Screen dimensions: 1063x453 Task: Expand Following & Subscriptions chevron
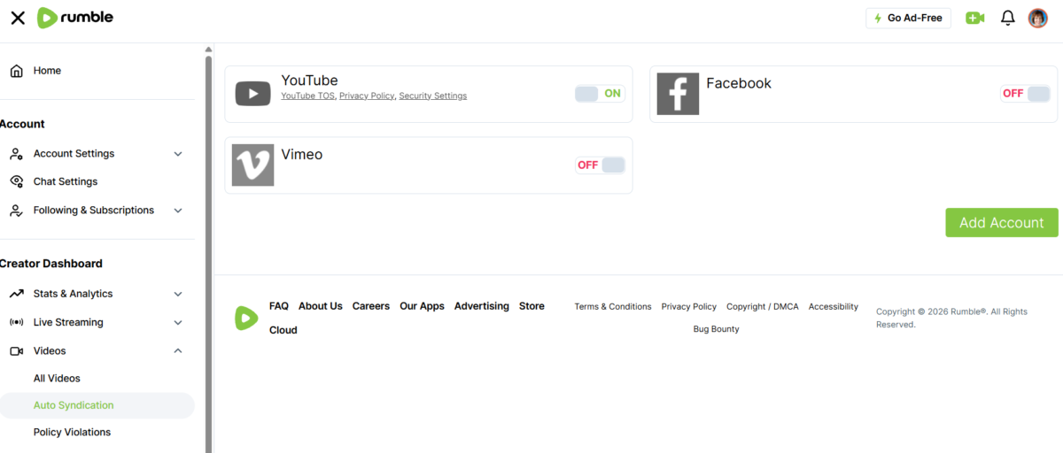pos(178,211)
